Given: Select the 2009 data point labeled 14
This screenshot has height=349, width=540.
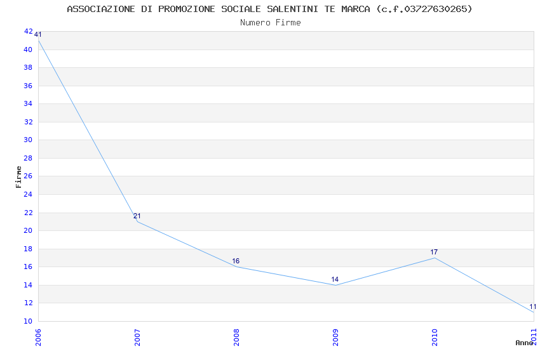Looking at the screenshot, I should tap(335, 285).
